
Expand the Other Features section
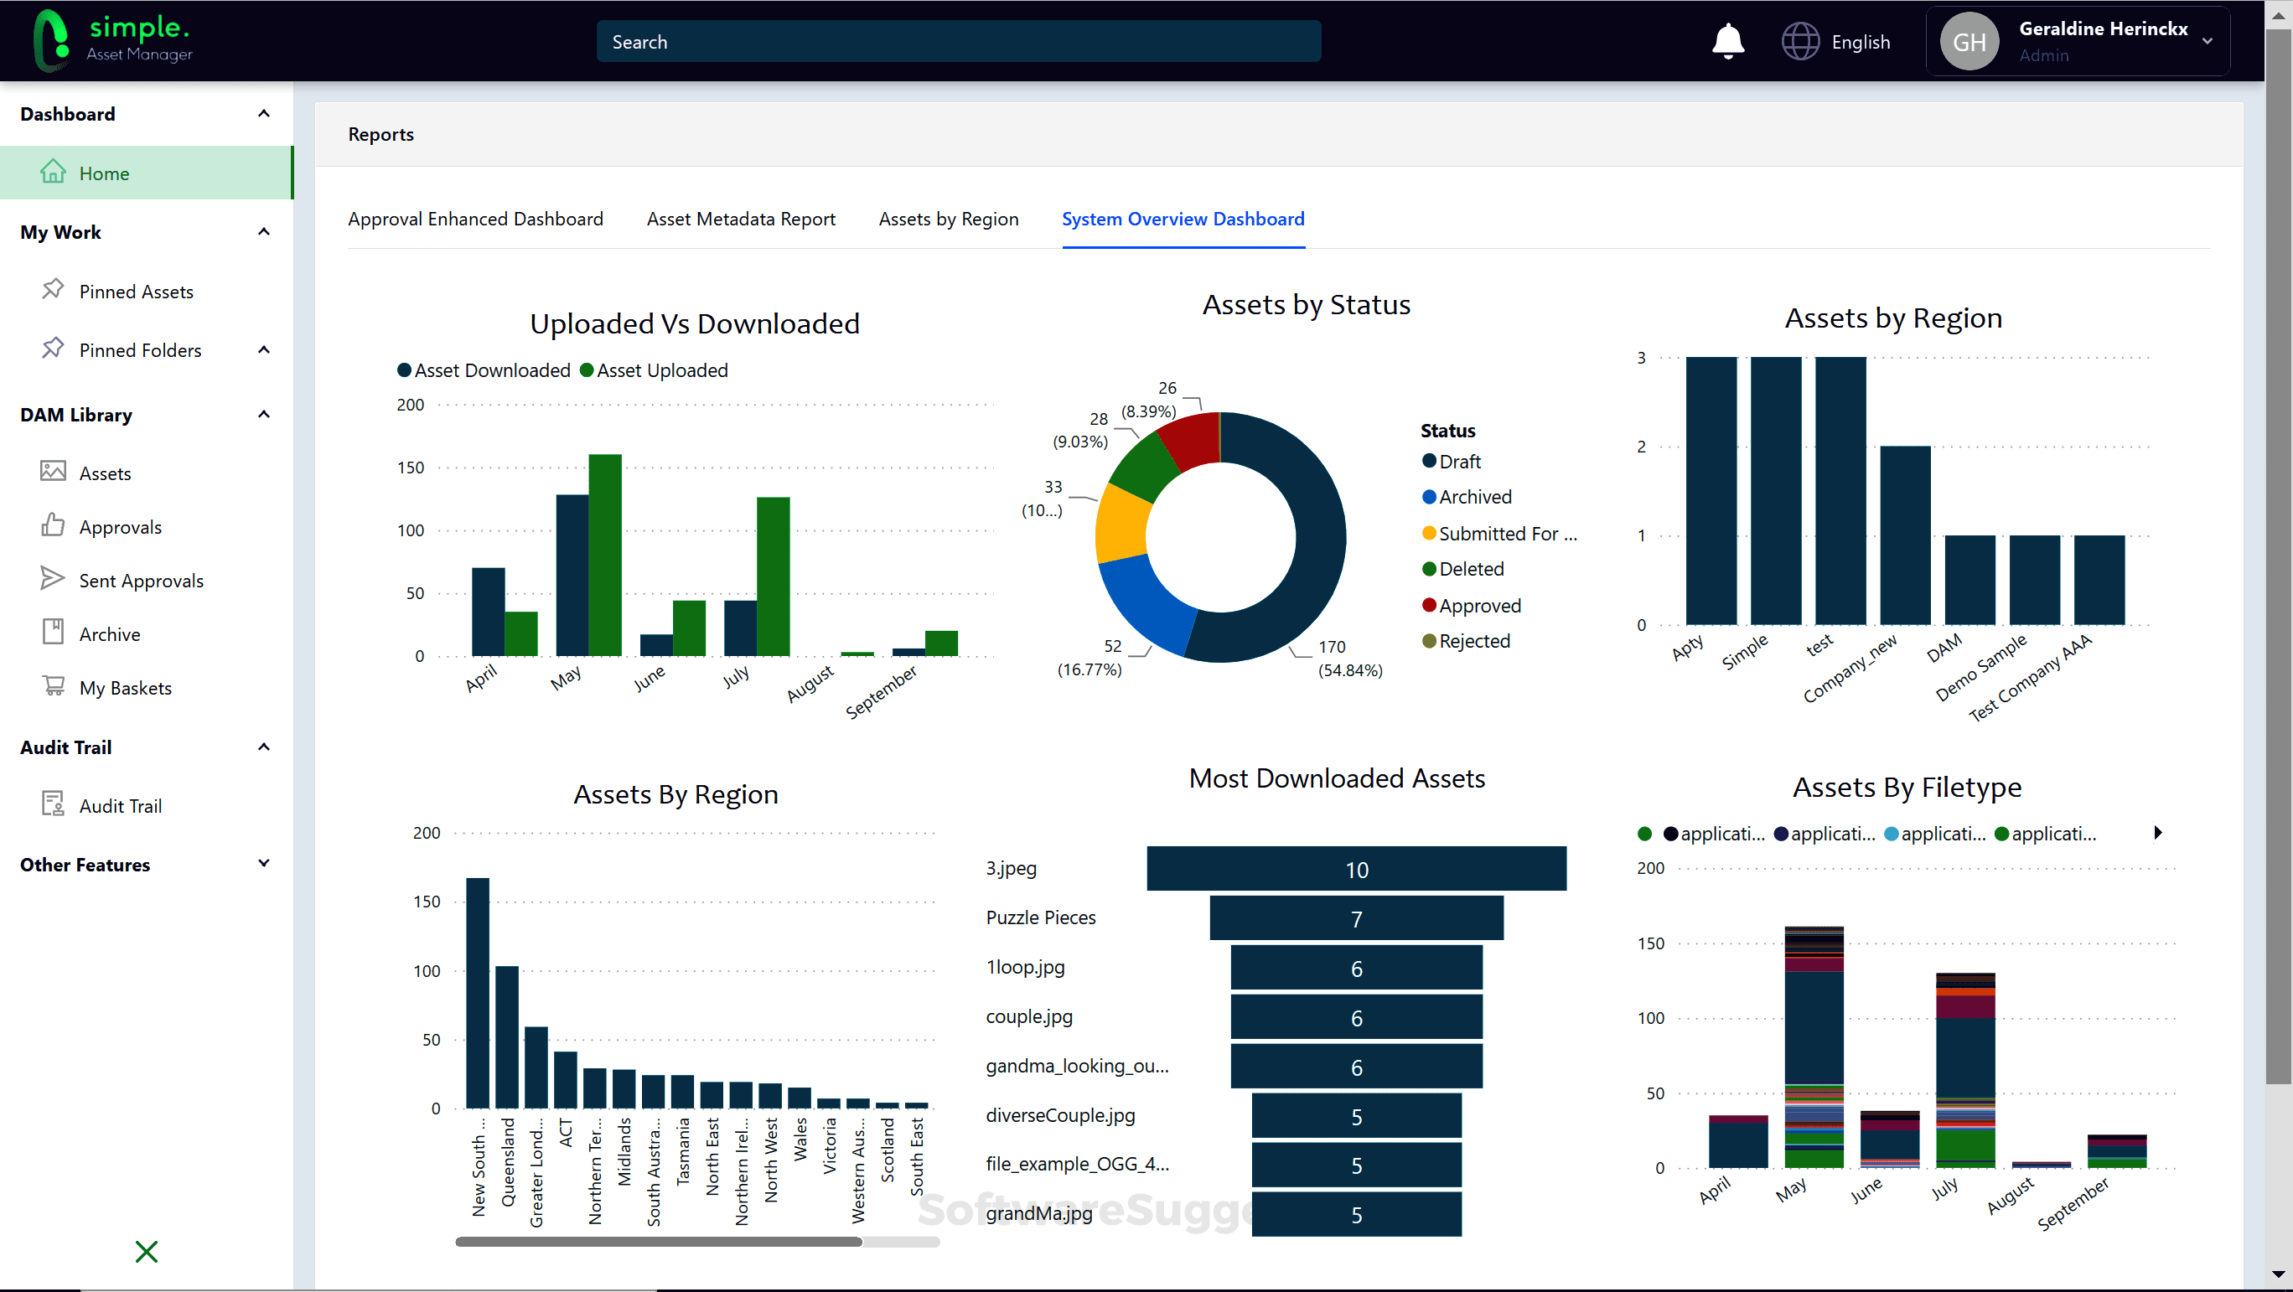click(x=263, y=863)
